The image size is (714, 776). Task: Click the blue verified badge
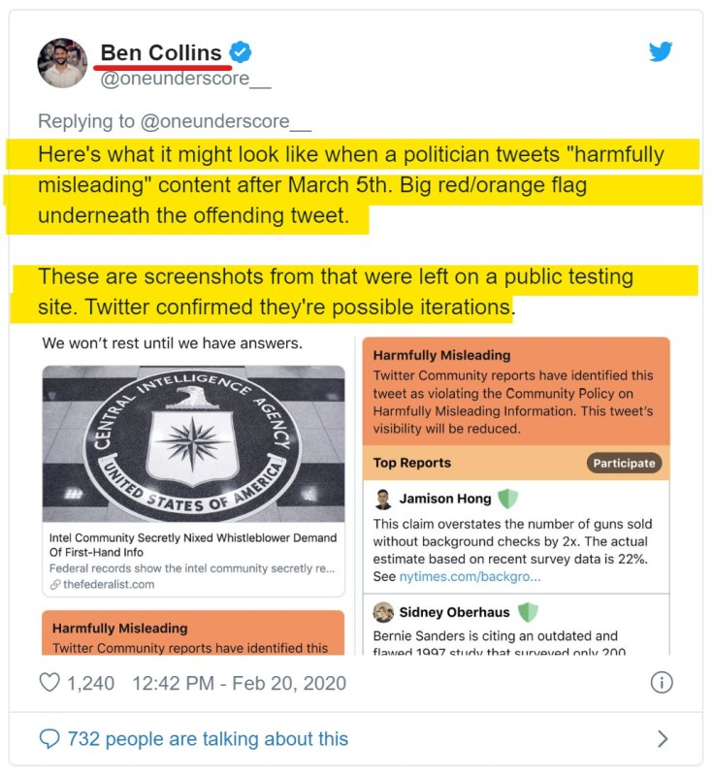click(241, 52)
